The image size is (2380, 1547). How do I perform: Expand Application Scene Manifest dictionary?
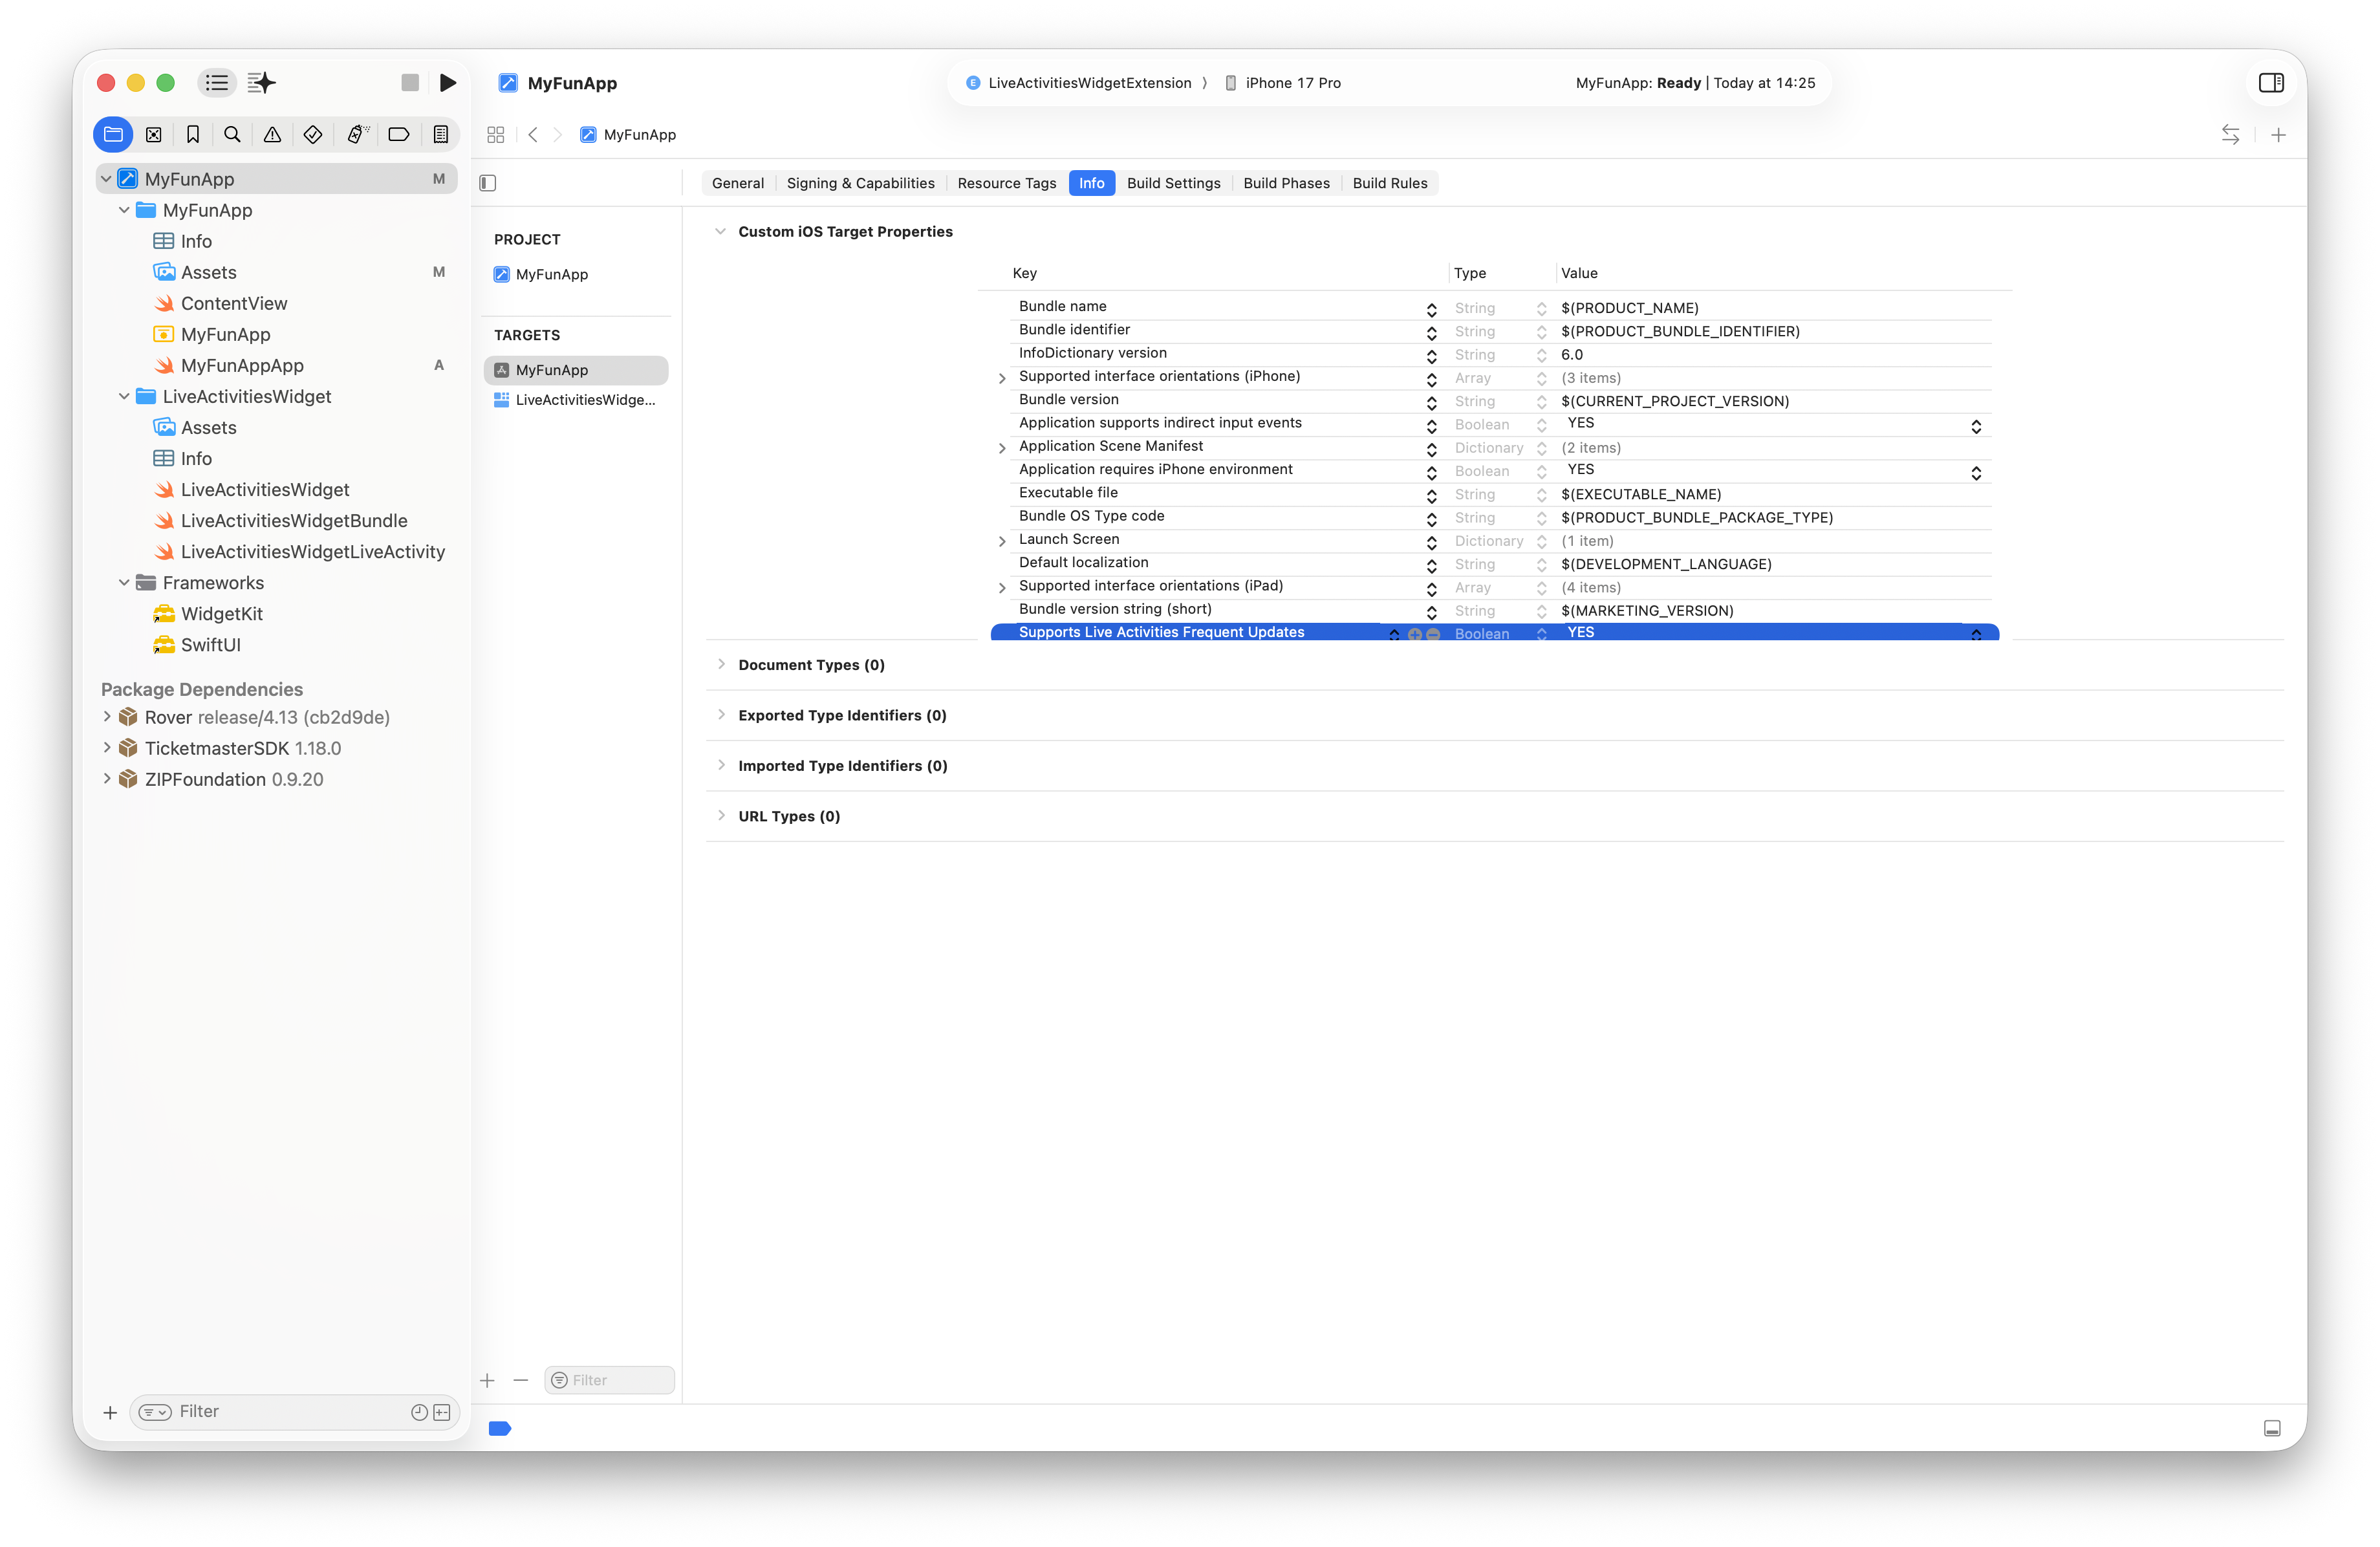[x=1002, y=448]
